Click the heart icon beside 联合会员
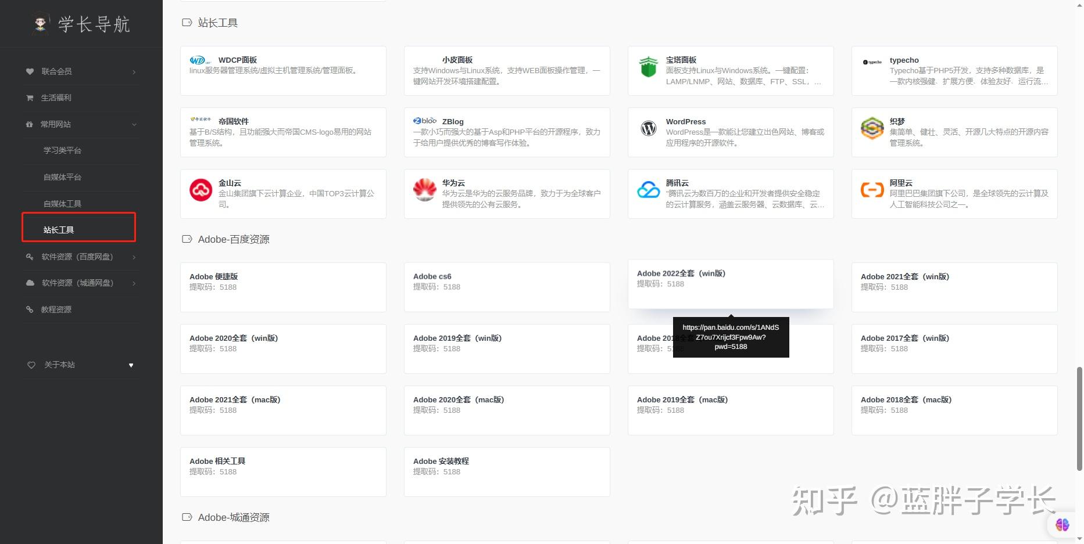1084x544 pixels. (30, 71)
